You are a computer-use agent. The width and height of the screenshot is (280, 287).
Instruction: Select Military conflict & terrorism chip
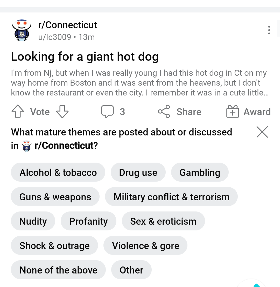[171, 197]
